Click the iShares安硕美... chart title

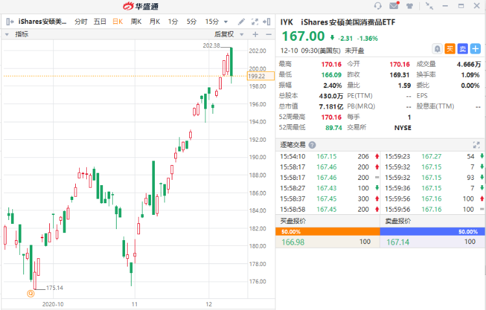[43, 21]
